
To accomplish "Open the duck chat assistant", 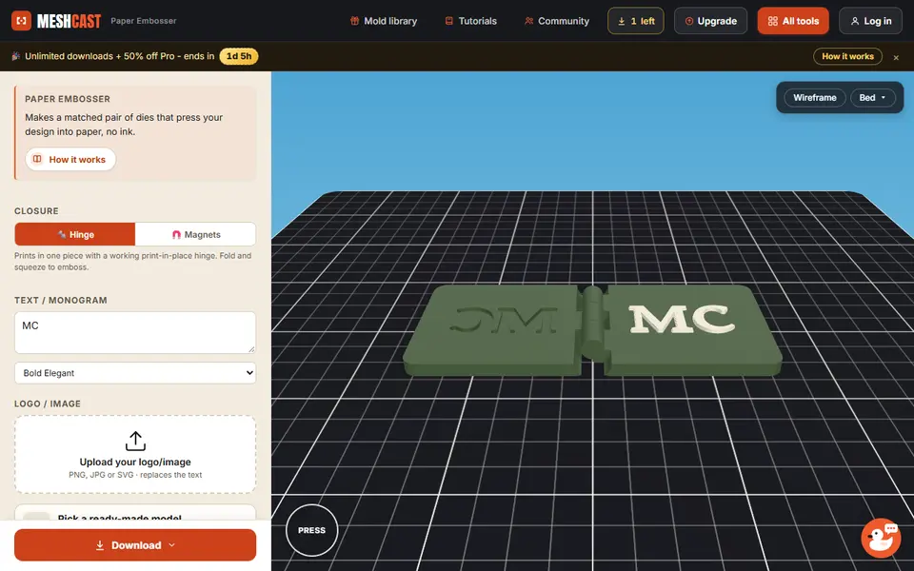I will point(881,538).
